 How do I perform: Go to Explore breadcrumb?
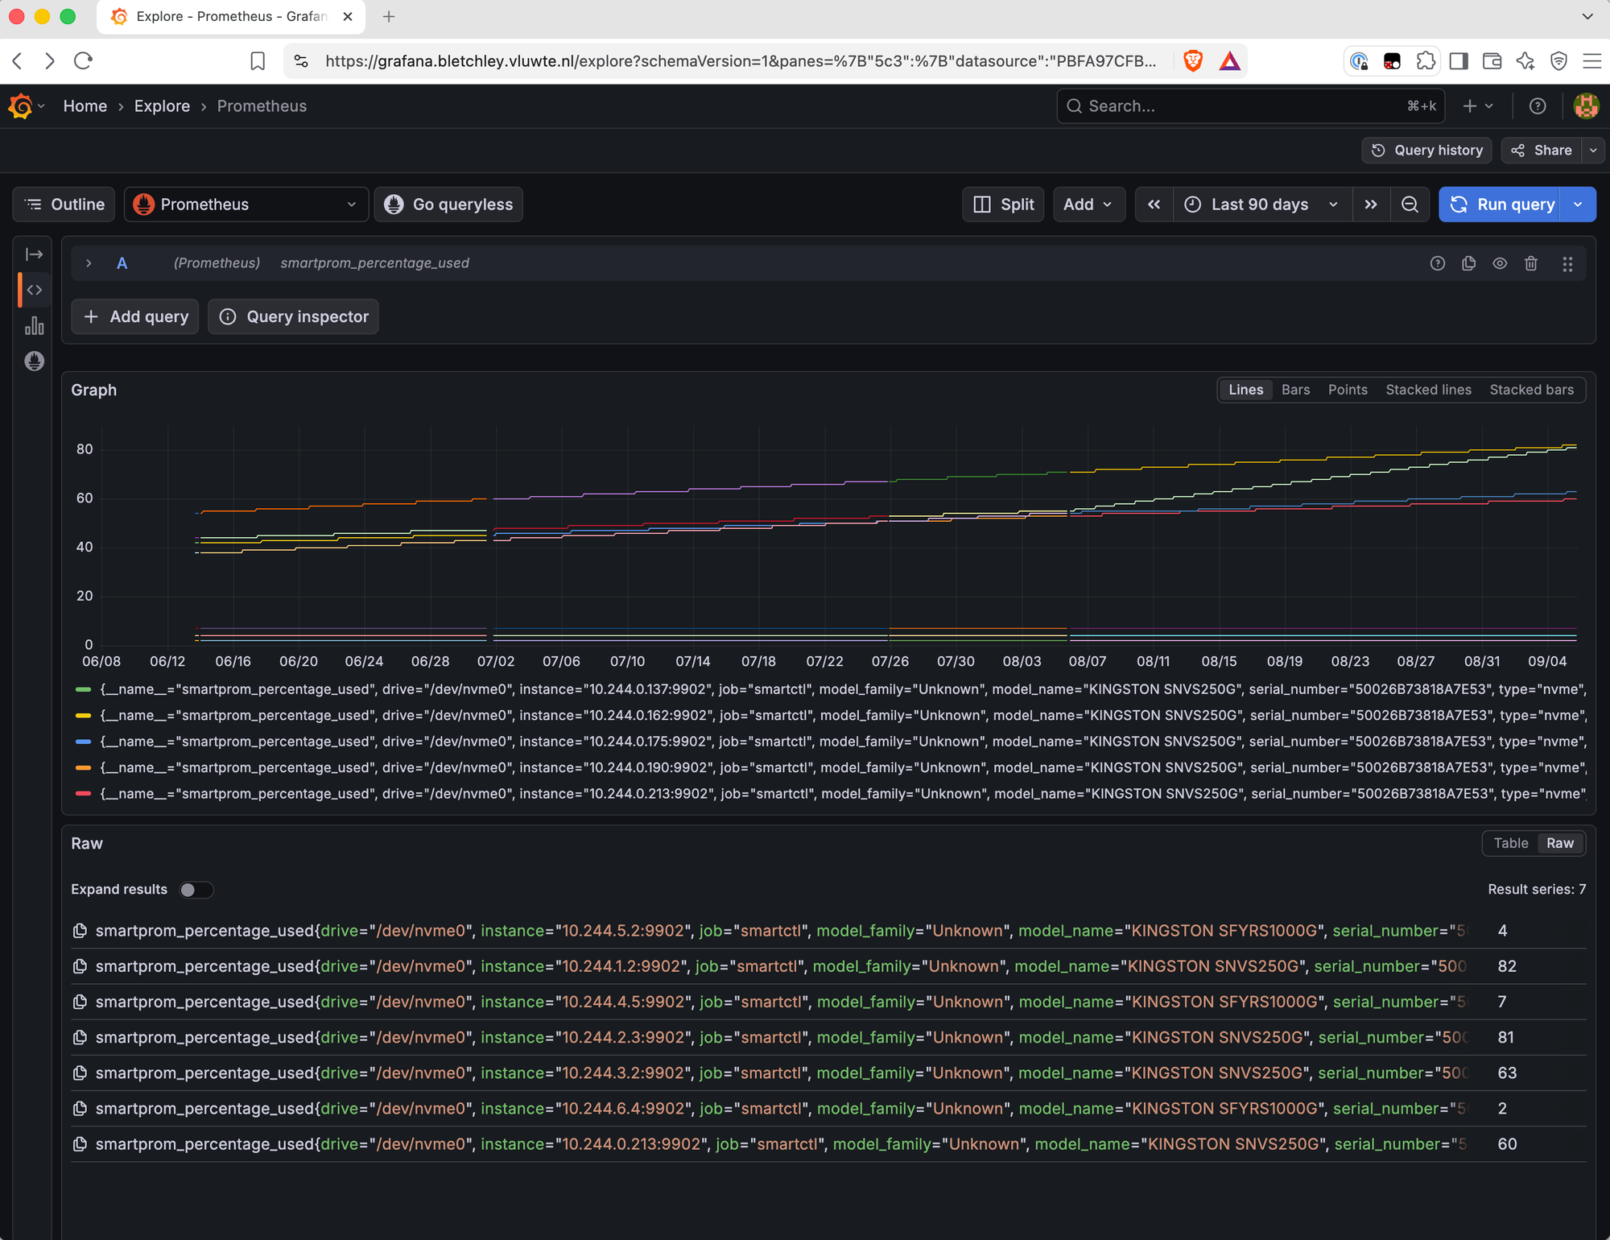click(162, 106)
